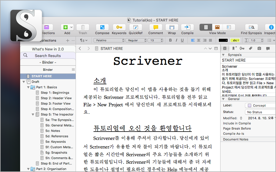Open the Add button dropdown arrow
This screenshot has width=276, height=172.
point(71,27)
